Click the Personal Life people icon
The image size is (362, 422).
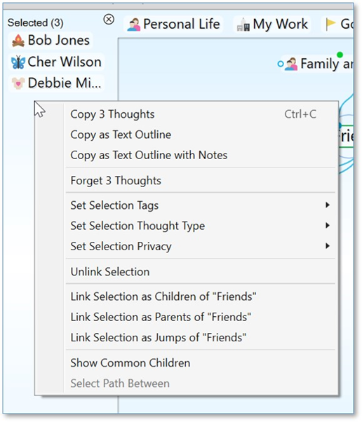click(x=134, y=25)
